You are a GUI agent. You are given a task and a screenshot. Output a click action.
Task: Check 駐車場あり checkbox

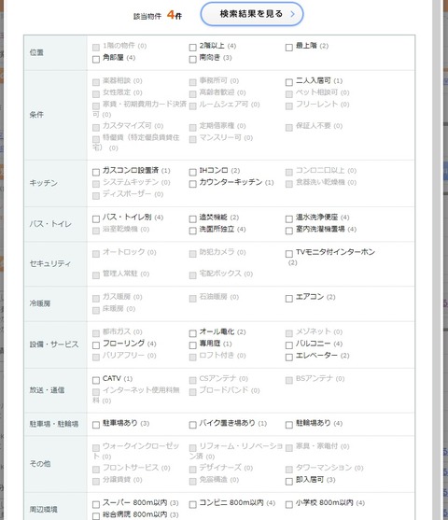point(96,425)
